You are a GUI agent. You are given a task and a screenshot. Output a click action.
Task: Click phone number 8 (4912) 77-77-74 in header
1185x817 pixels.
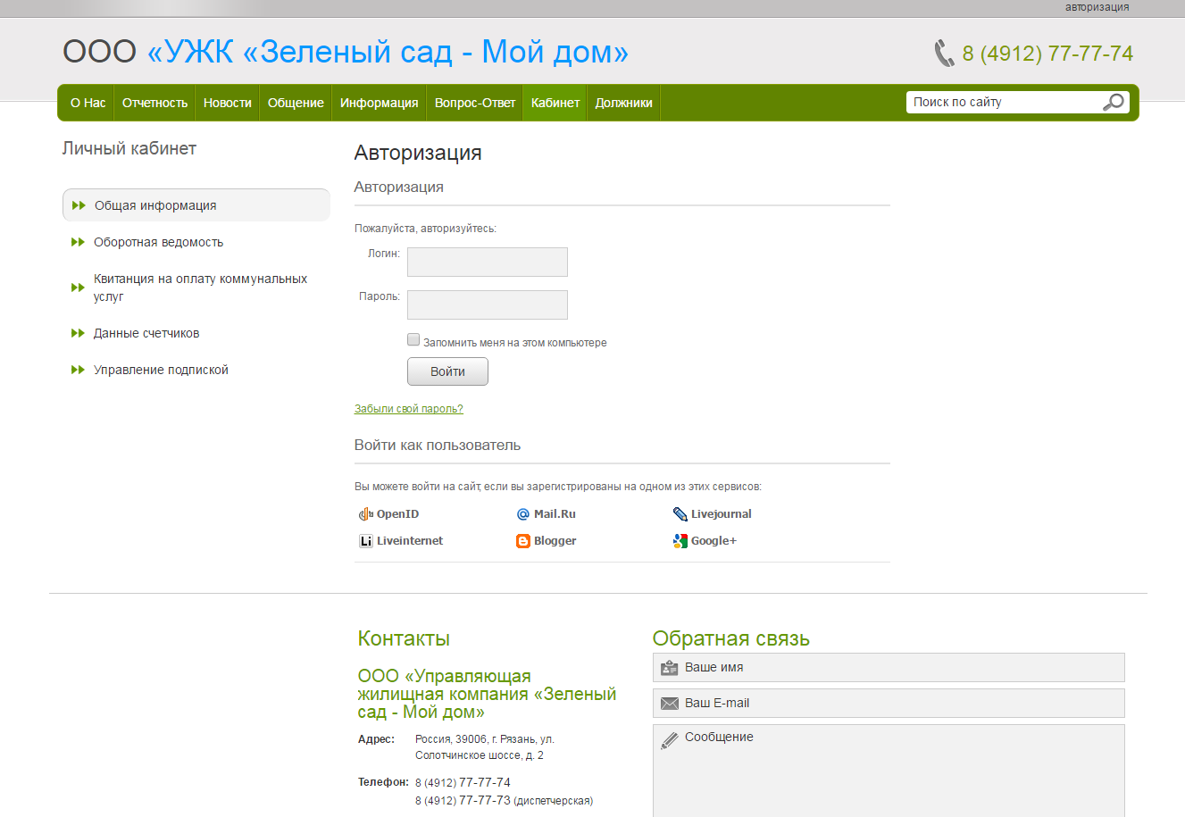[1047, 54]
